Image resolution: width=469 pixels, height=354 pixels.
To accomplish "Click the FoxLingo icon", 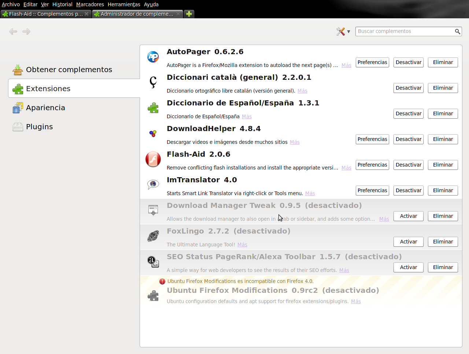I will (153, 236).
